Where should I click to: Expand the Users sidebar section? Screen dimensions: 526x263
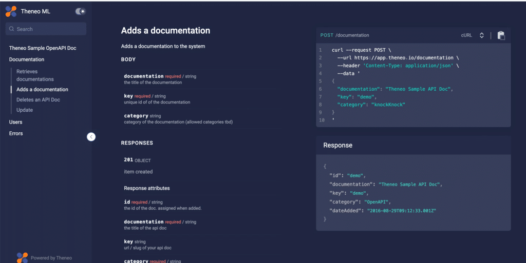pos(15,122)
